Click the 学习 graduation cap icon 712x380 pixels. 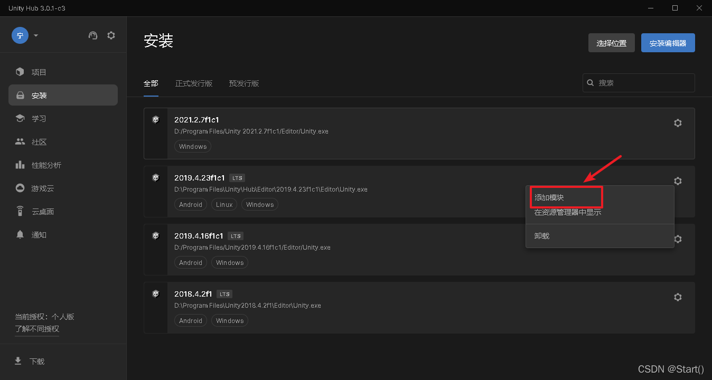[20, 118]
